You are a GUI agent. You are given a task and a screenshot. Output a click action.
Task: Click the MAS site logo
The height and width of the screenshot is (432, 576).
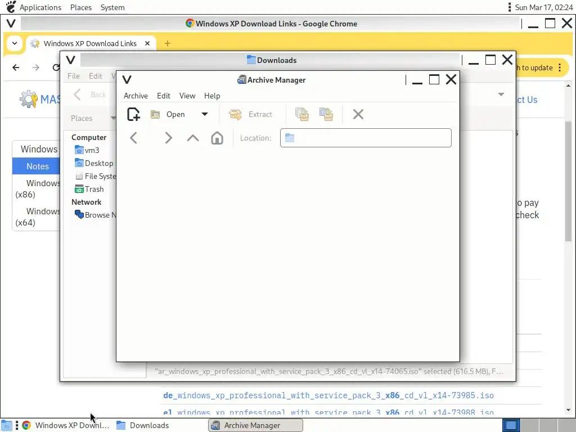coord(39,99)
